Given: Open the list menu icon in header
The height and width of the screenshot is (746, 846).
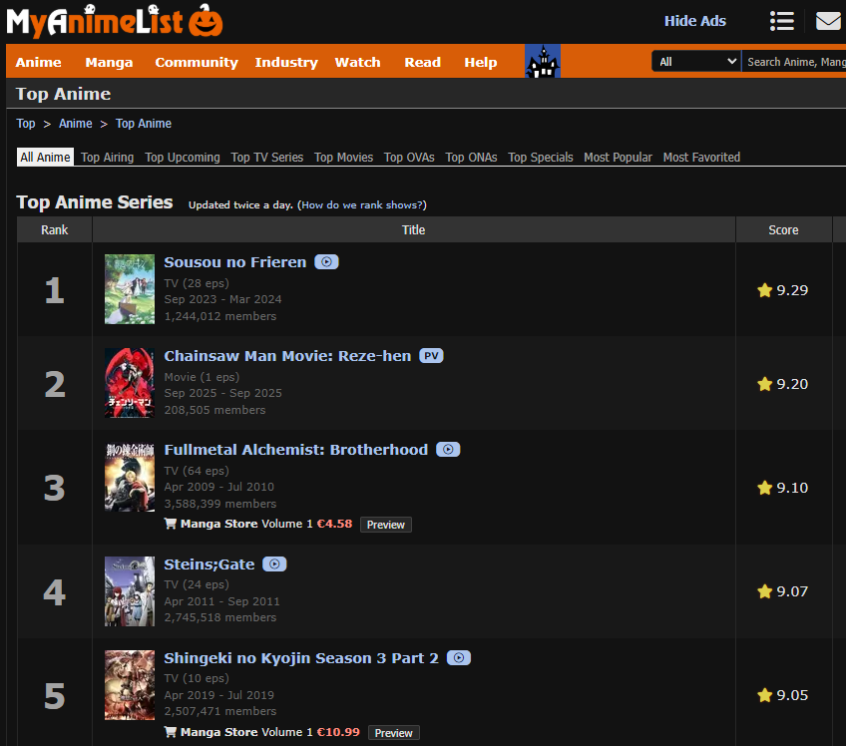Looking at the screenshot, I should point(782,21).
